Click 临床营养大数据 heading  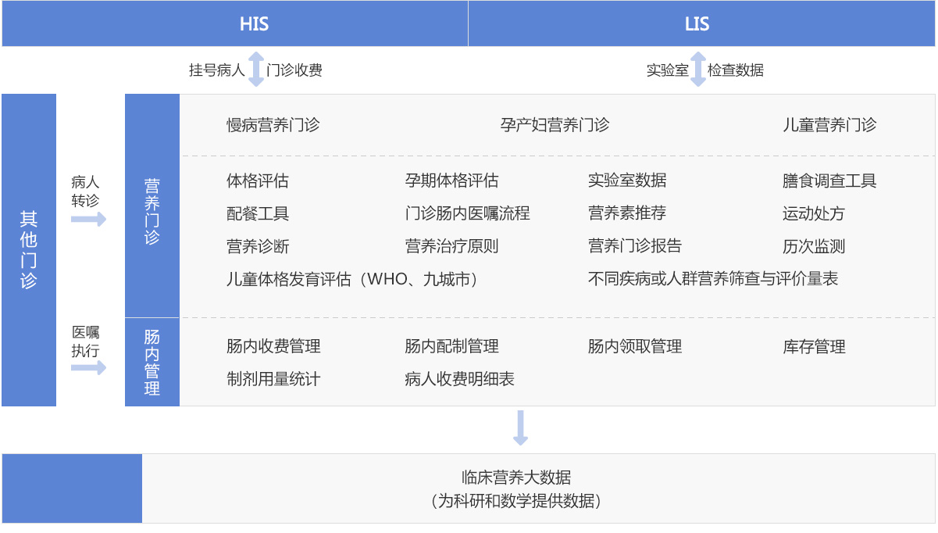(515, 477)
